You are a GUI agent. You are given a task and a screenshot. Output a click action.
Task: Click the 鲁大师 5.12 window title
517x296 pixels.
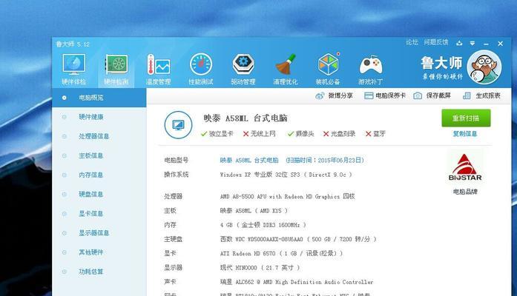[73, 44]
